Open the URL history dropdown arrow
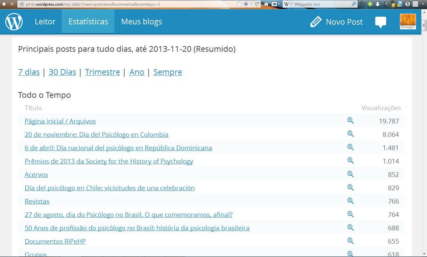 (252, 4)
